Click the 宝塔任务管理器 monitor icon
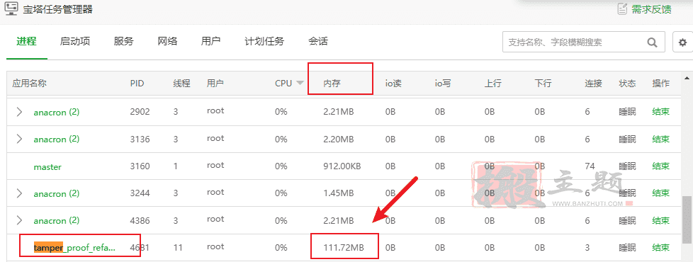 tap(11, 8)
